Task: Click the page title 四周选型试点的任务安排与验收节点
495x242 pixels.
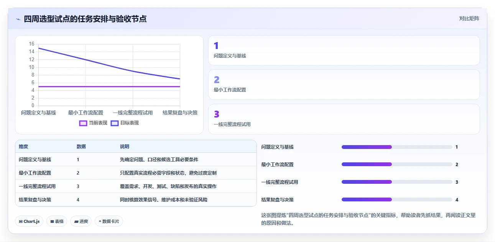Action: click(x=85, y=19)
